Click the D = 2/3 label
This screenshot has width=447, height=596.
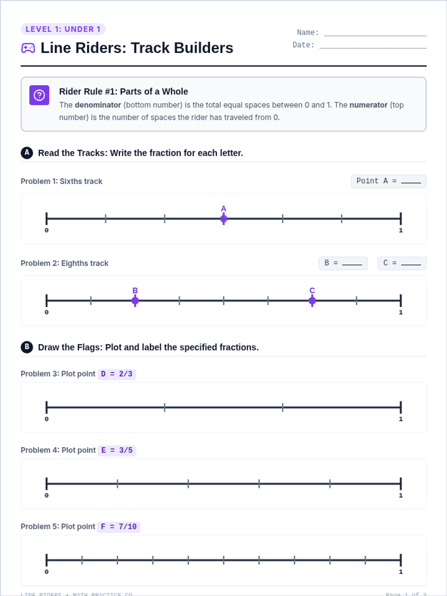(x=117, y=374)
